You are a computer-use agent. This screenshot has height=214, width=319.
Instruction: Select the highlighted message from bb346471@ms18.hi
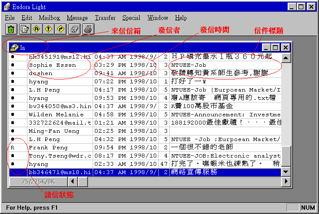pyautogui.click(x=145, y=172)
